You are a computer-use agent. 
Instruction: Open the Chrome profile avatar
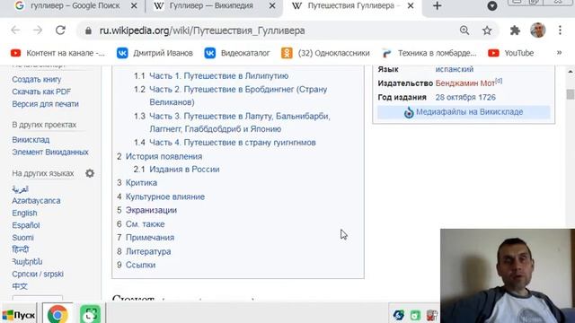tap(537, 31)
